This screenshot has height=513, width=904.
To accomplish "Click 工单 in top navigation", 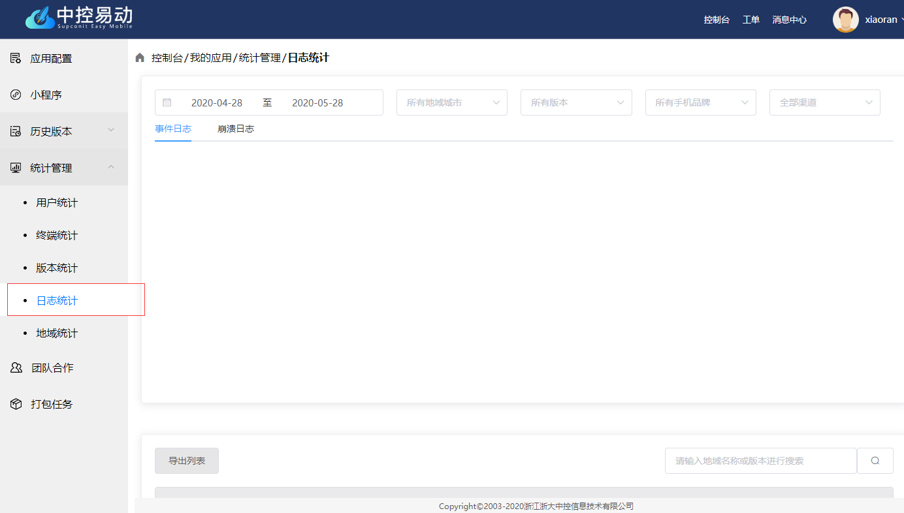I will [x=751, y=20].
